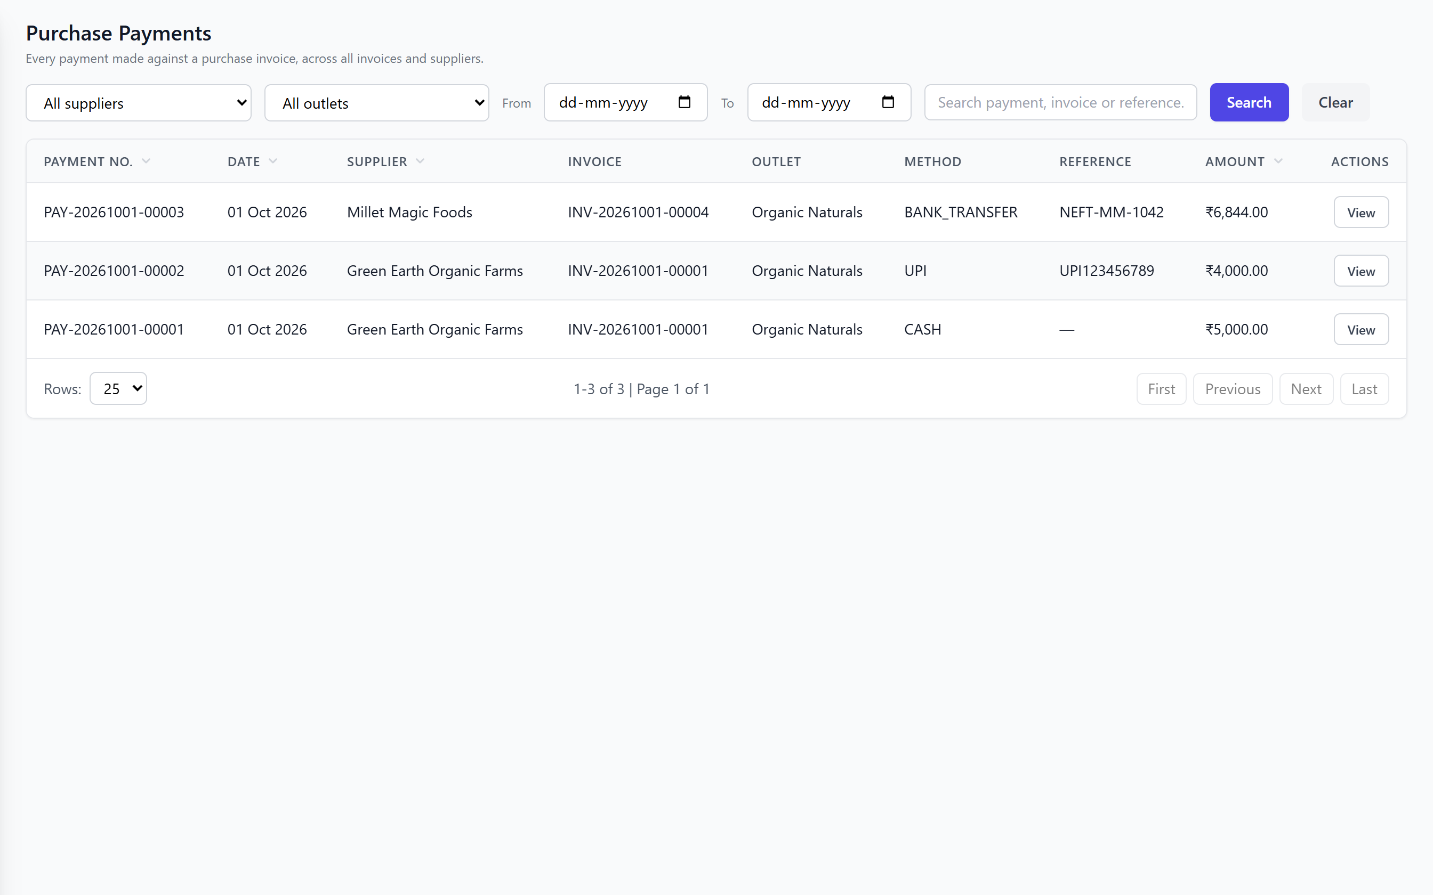Open the To date calendar picker icon
Screen dimensions: 1433x895
coord(888,102)
